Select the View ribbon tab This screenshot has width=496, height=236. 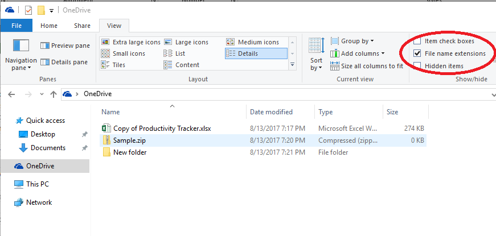114,26
